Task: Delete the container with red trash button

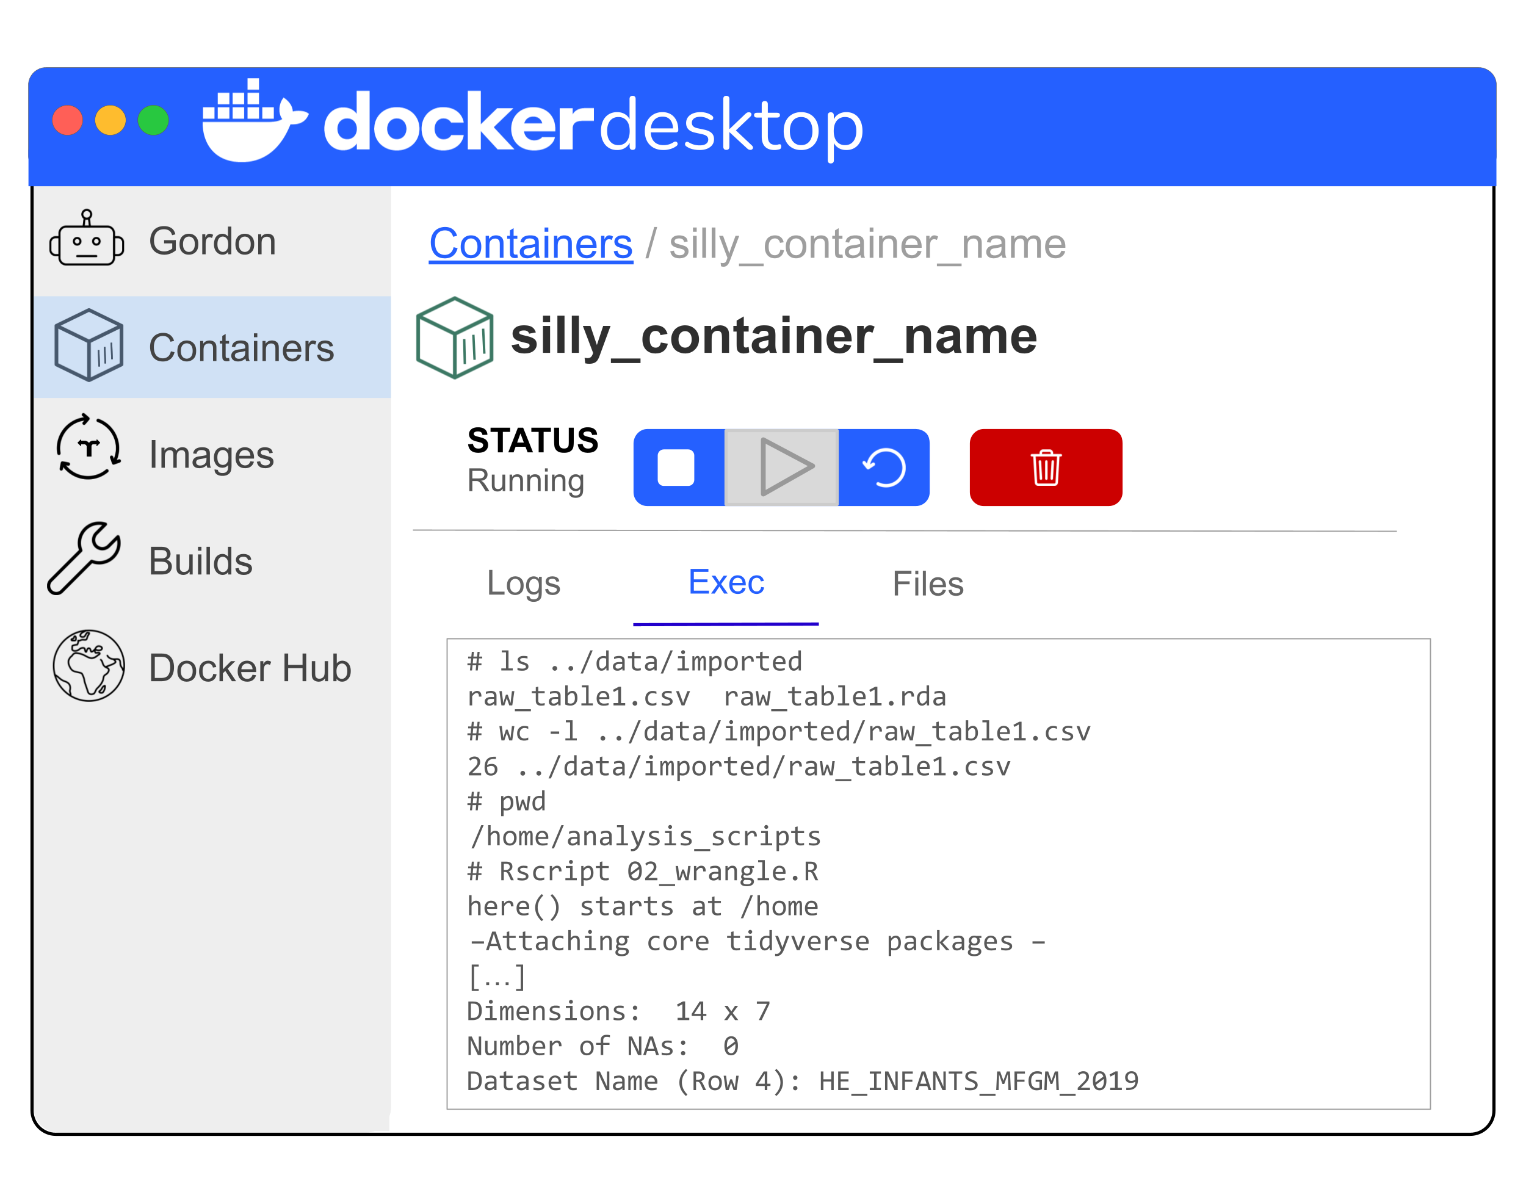Action: pyautogui.click(x=1046, y=468)
